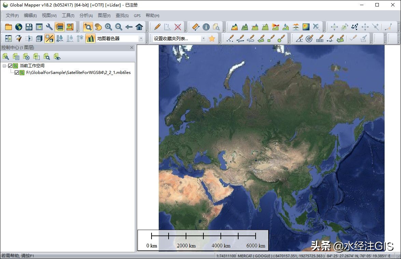
Task: Uncheck the 当前工作空间 checkbox
Action: (10, 66)
